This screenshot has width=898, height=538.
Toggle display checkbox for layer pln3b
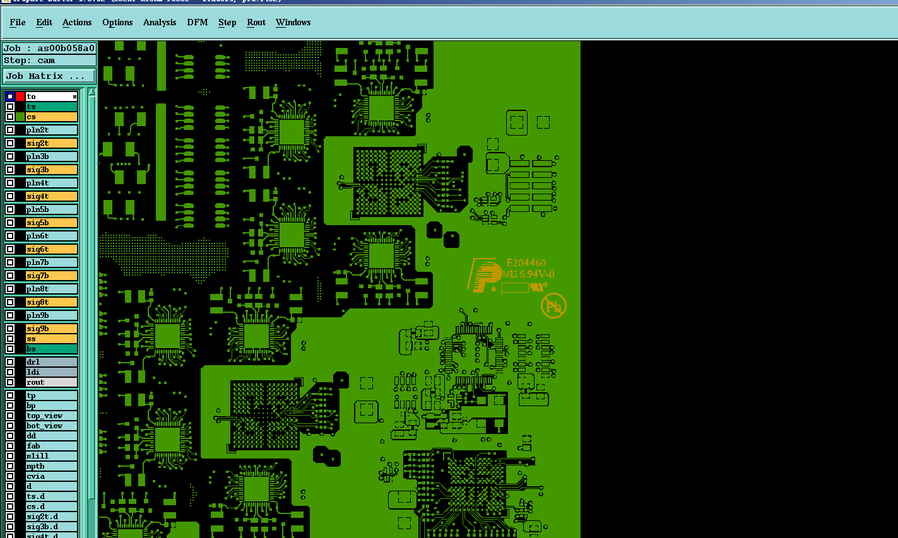point(10,156)
